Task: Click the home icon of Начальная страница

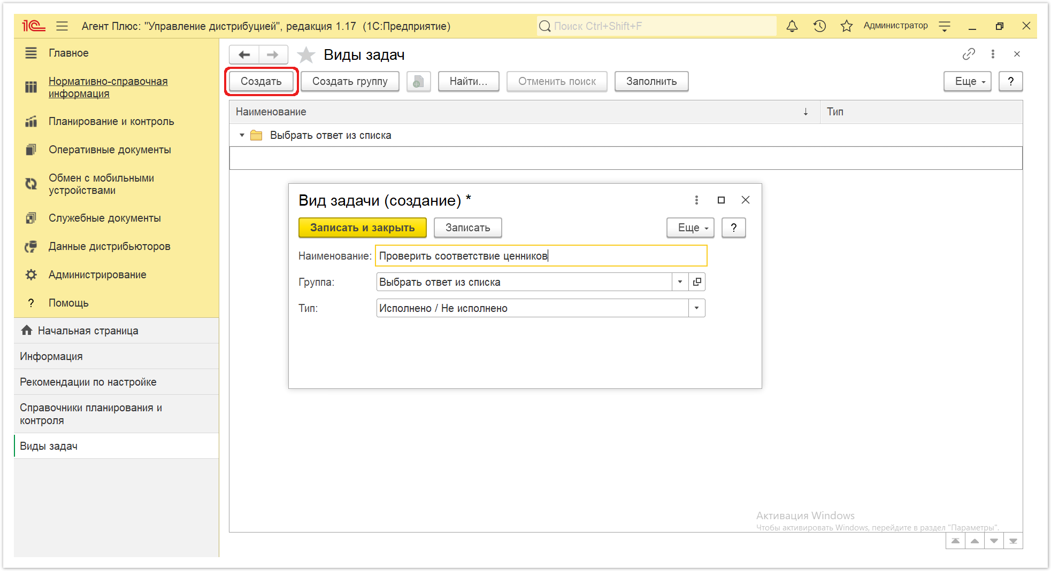Action: [x=27, y=330]
